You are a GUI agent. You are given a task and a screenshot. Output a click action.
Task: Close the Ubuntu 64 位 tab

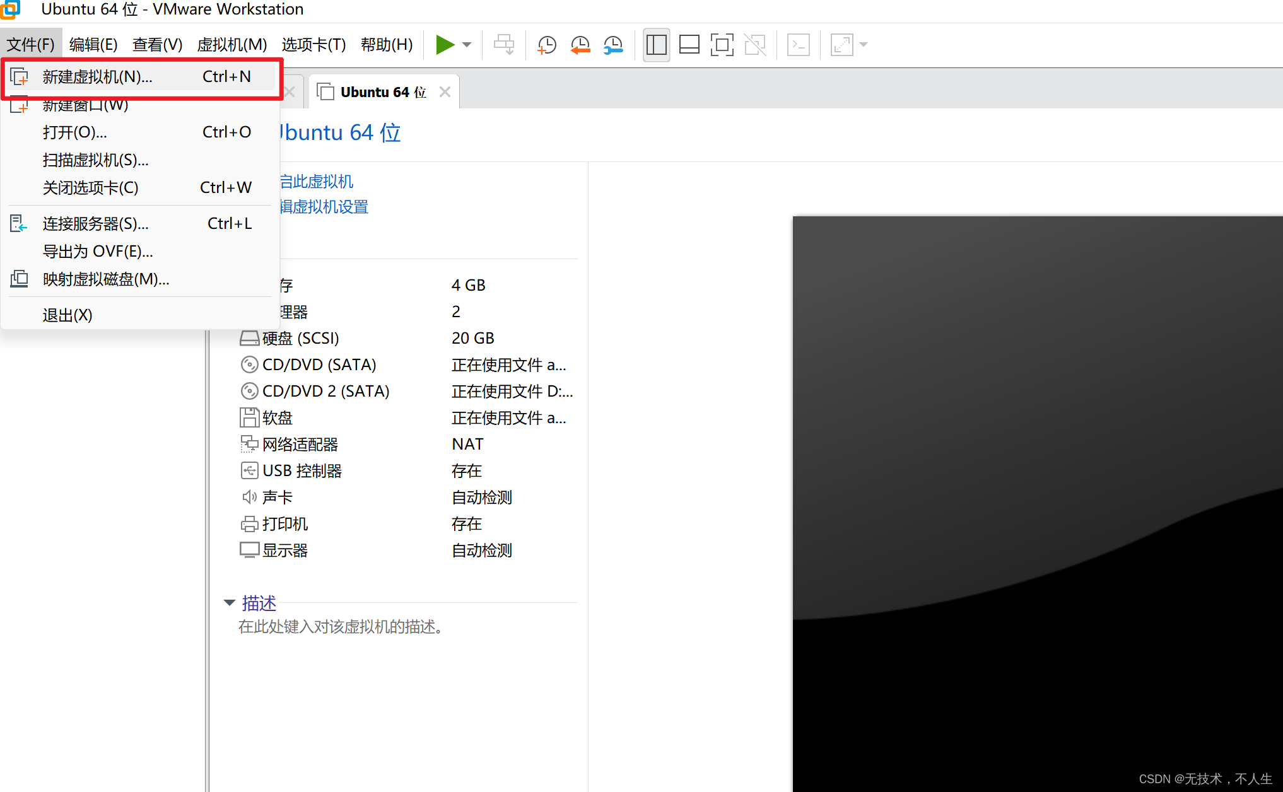(445, 92)
